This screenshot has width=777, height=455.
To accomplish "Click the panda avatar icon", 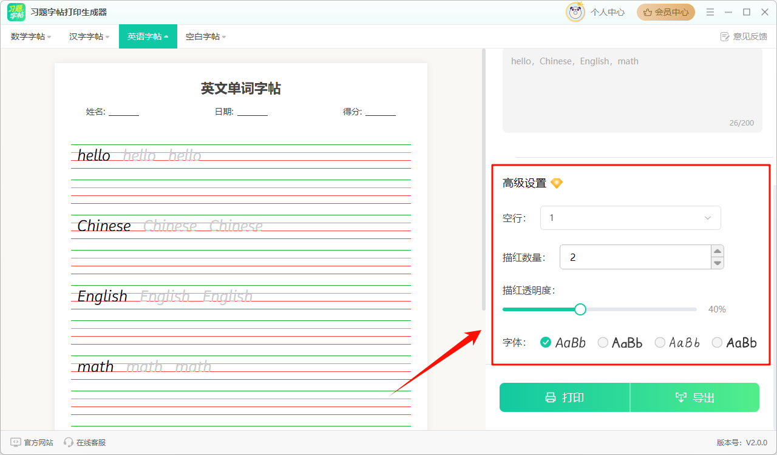I will click(575, 12).
